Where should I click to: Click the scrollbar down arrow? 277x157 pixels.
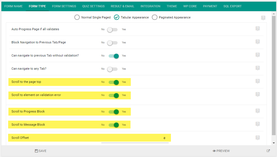point(274,143)
